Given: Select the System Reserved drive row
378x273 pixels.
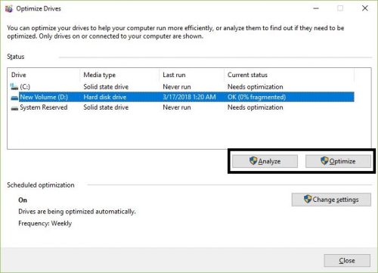Looking at the screenshot, I should coord(182,107).
